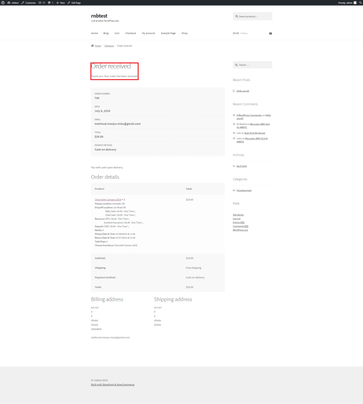Click the Shipping address heading
This screenshot has width=363, height=404.
click(x=173, y=299)
